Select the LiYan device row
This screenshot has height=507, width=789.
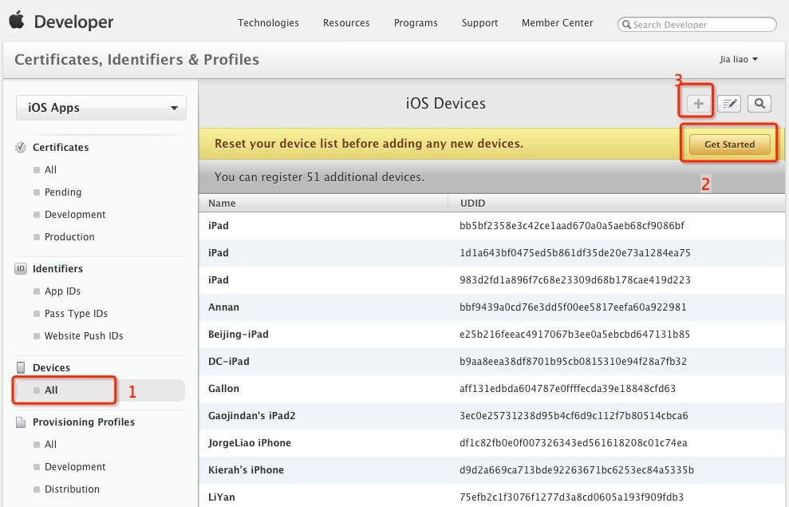click(x=491, y=497)
